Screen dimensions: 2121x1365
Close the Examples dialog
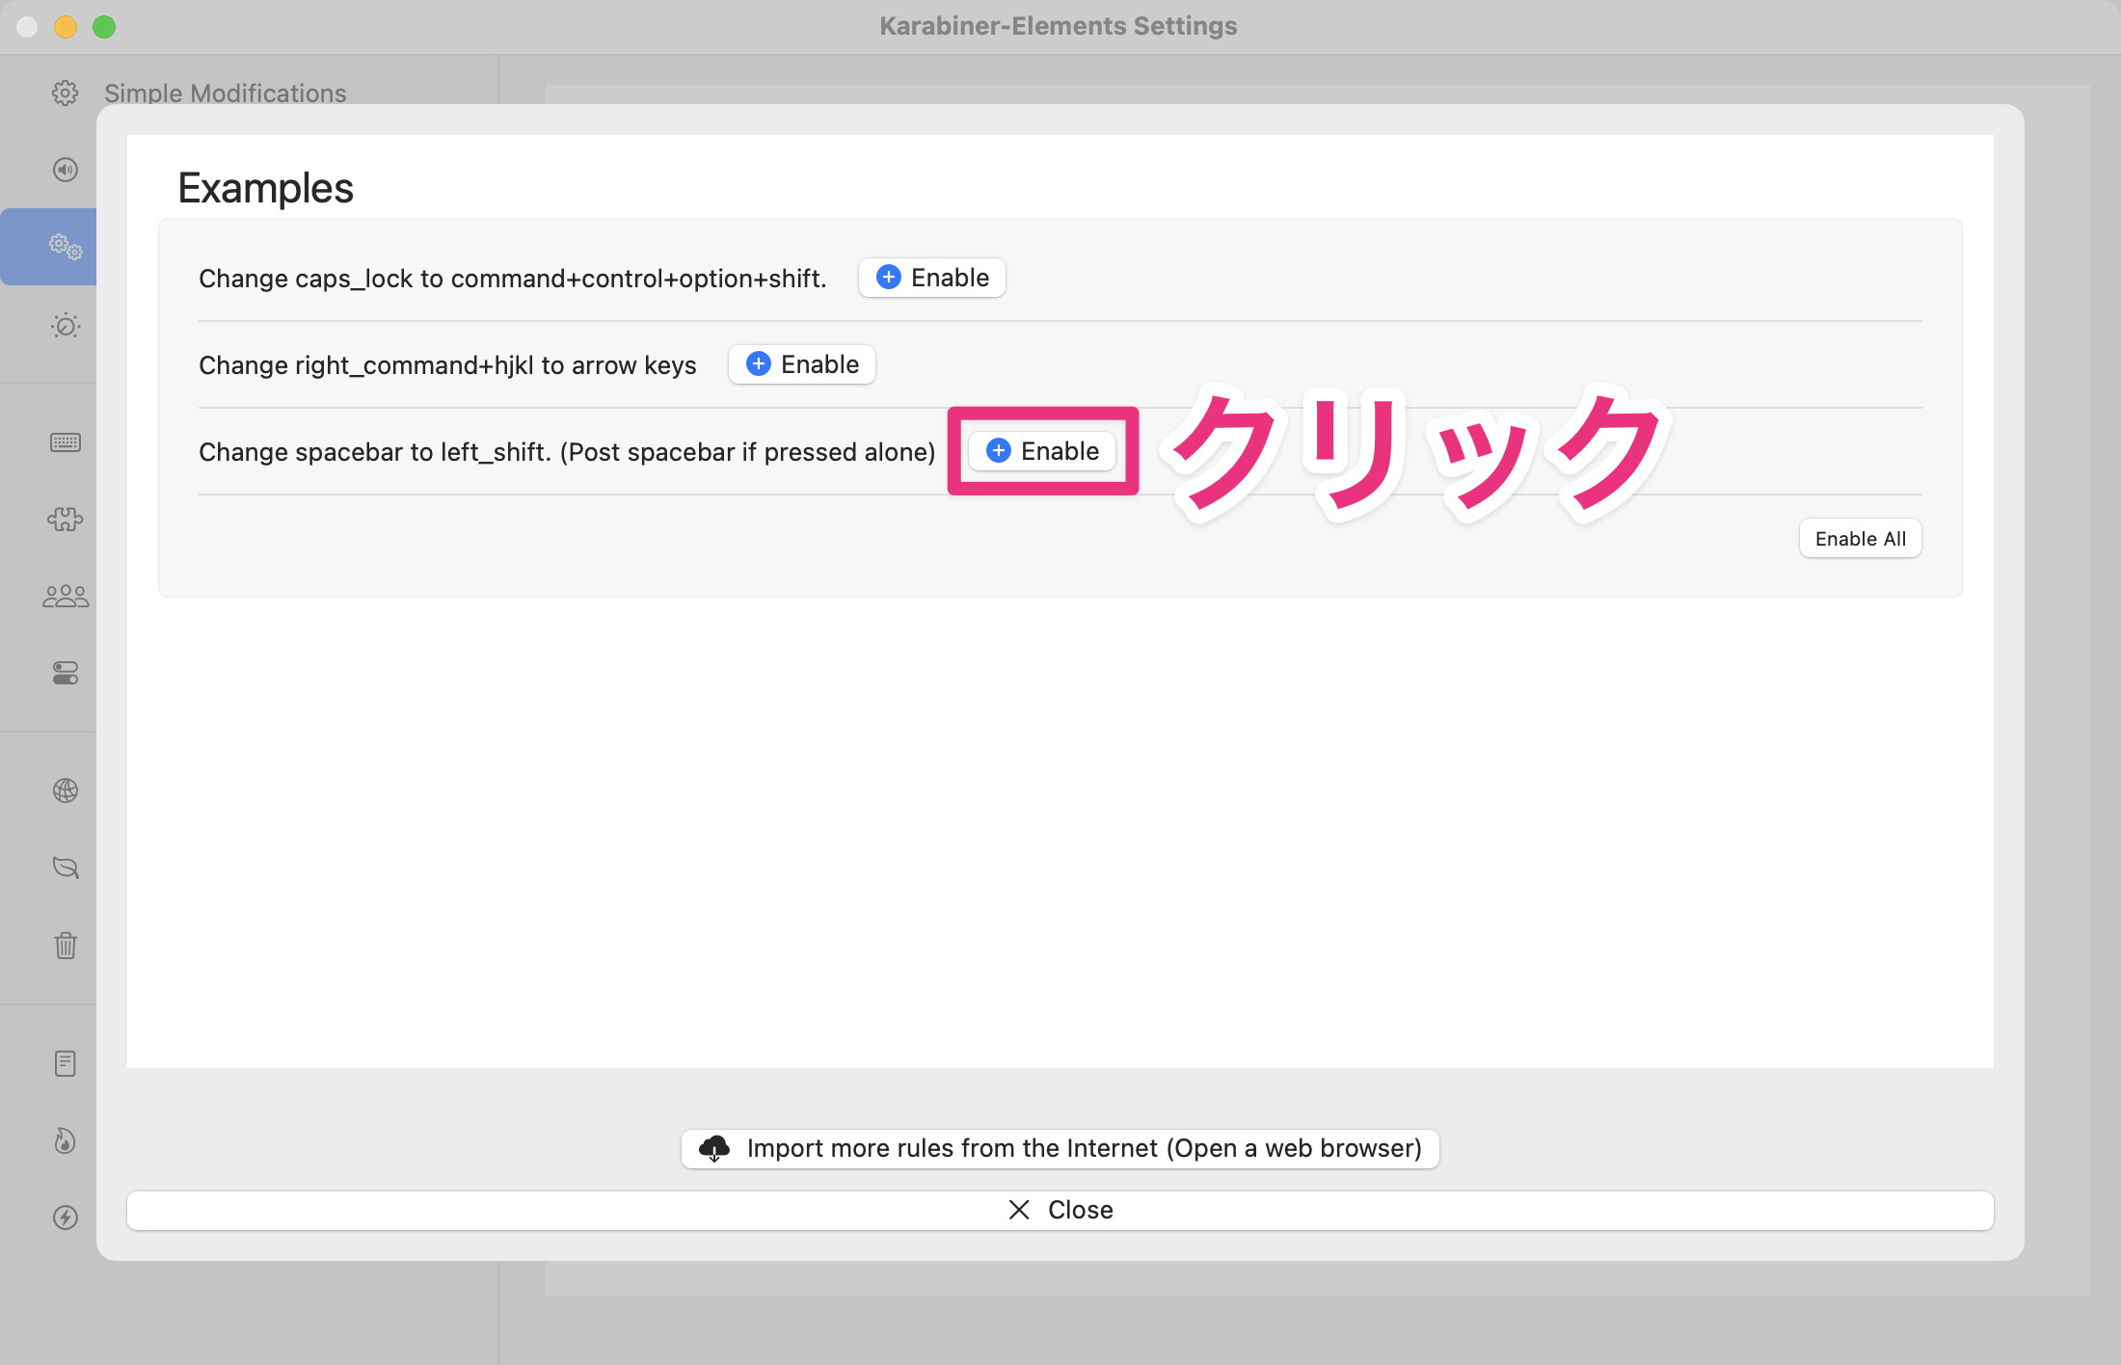click(x=1060, y=1210)
